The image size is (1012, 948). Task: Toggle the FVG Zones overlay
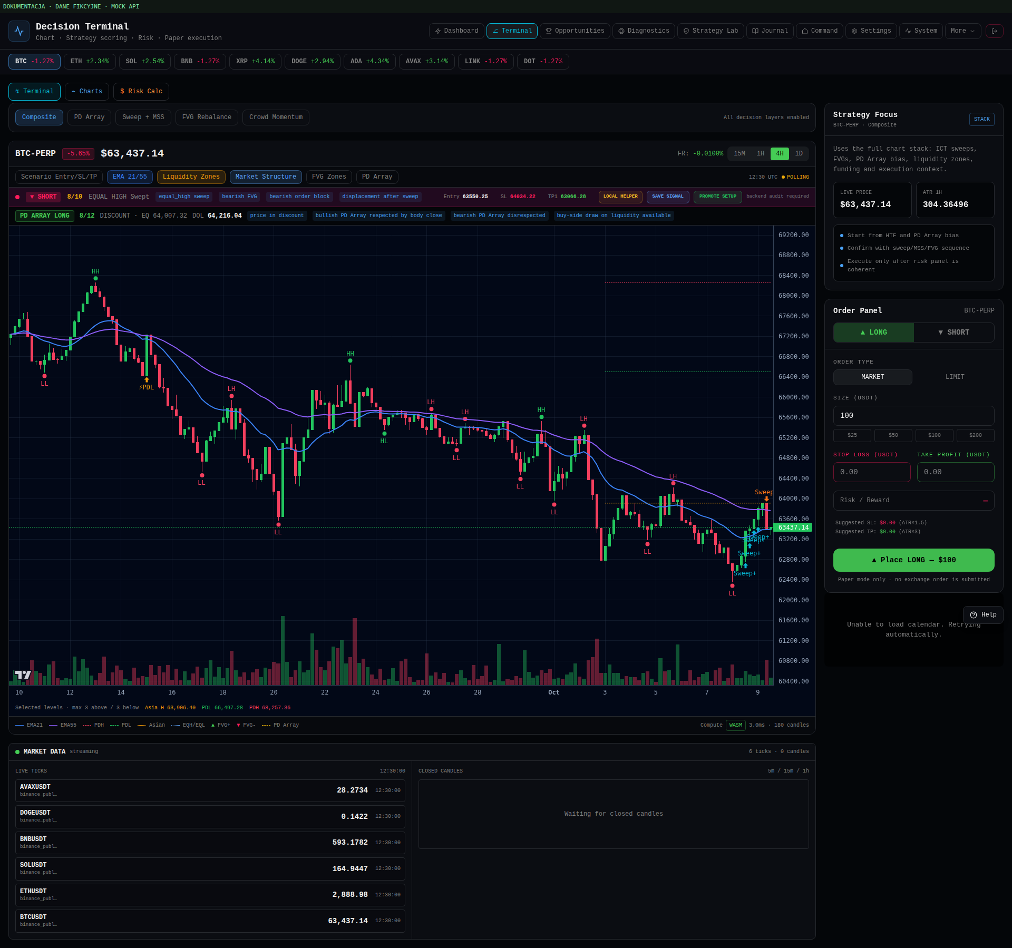(x=329, y=177)
